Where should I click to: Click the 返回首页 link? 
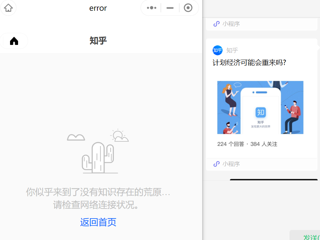coord(98,222)
